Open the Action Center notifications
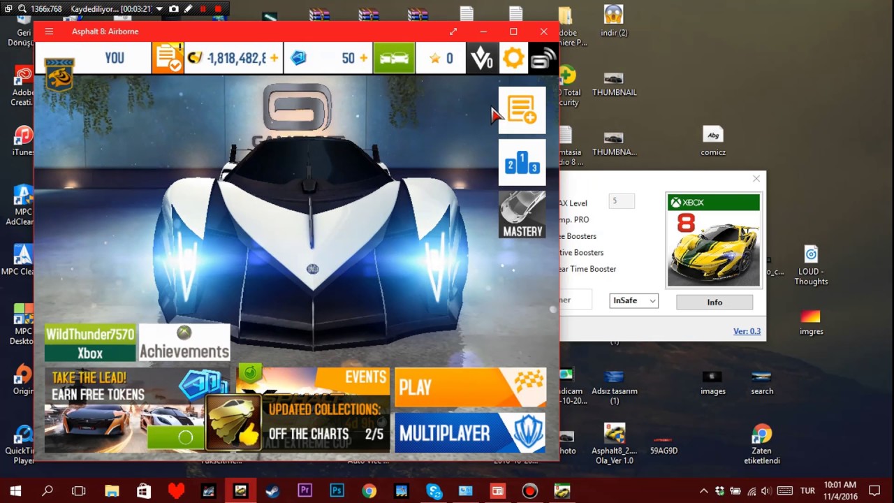This screenshot has width=894, height=503. [x=874, y=491]
